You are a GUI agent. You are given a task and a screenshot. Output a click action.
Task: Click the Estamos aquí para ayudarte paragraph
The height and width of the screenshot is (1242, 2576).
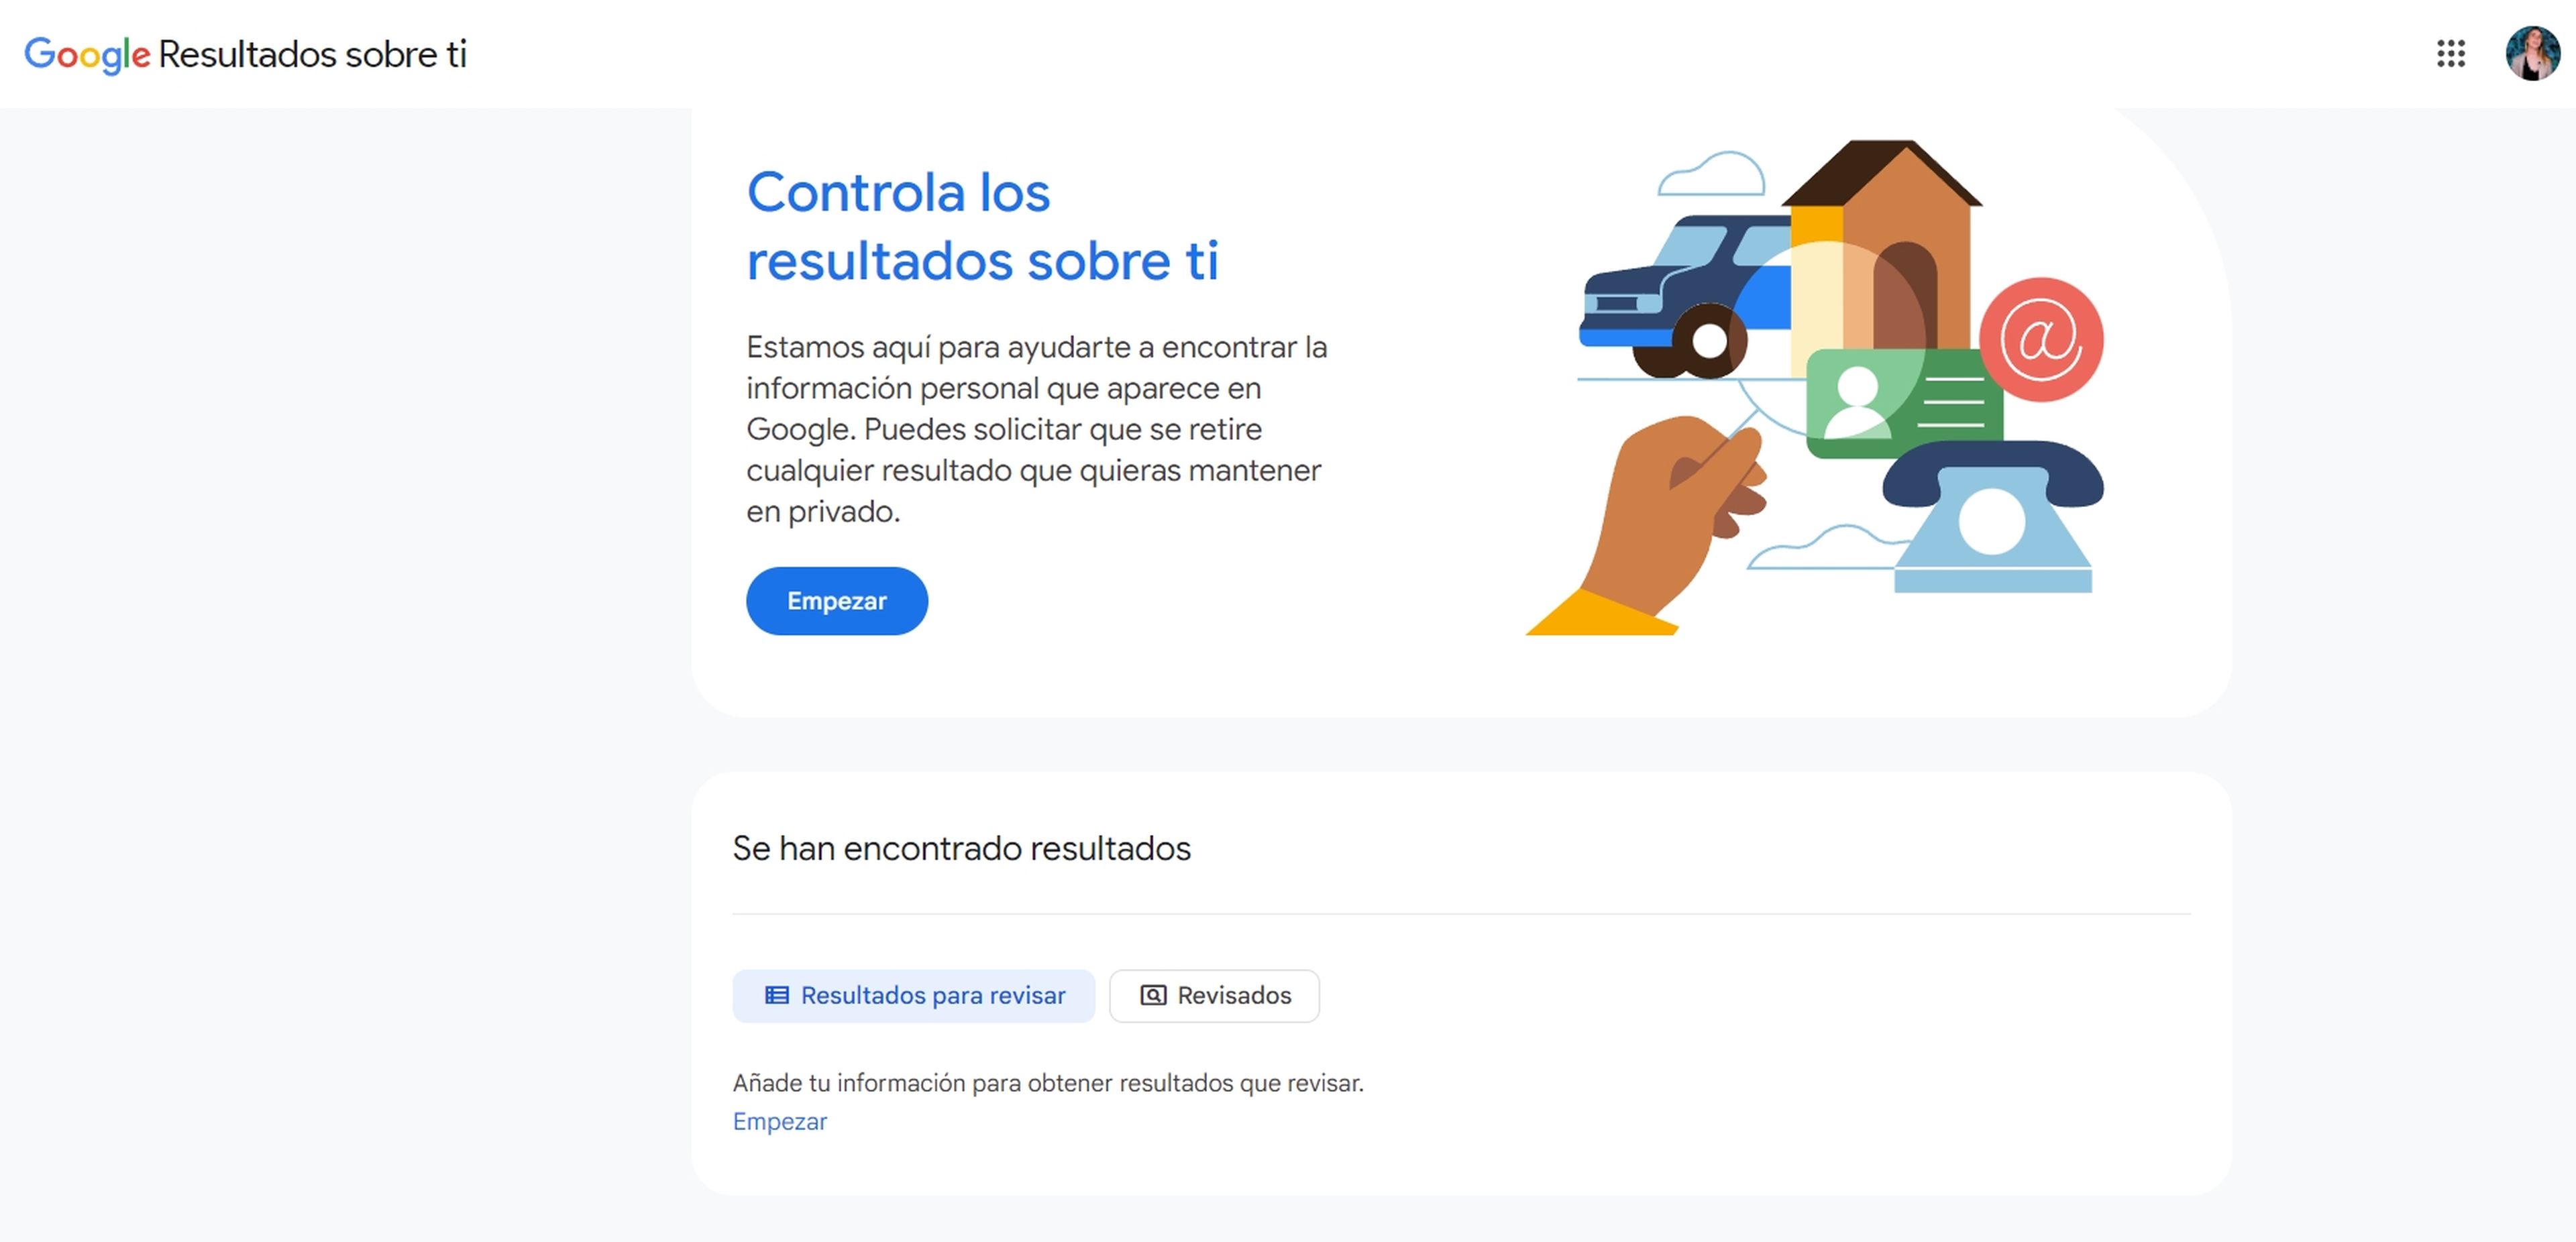(x=1037, y=429)
